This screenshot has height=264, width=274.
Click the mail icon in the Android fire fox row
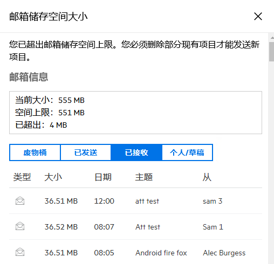tap(20, 252)
